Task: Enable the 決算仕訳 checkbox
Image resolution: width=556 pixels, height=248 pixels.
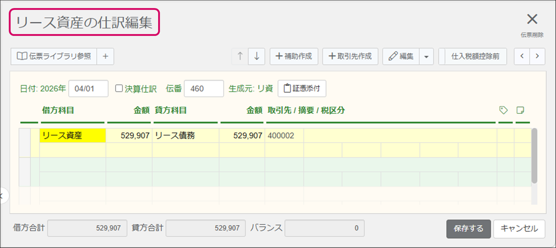Action: click(119, 89)
